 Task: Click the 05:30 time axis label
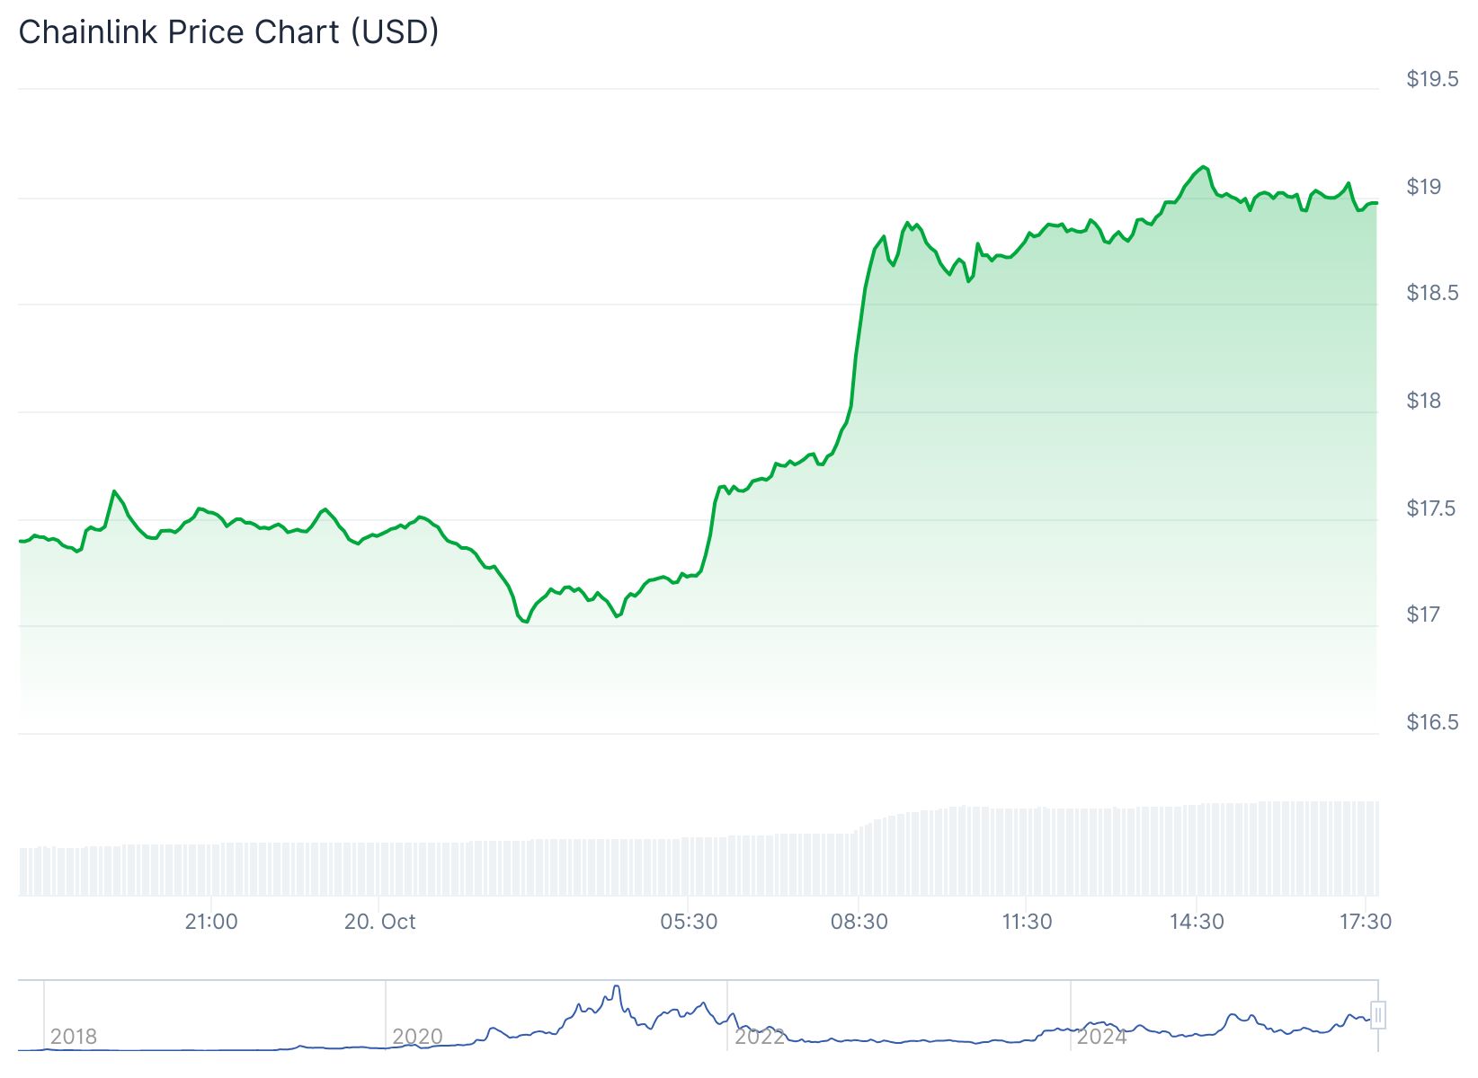point(689,922)
